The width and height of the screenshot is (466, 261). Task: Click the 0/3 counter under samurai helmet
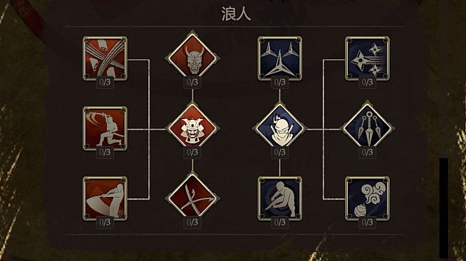pos(192,152)
